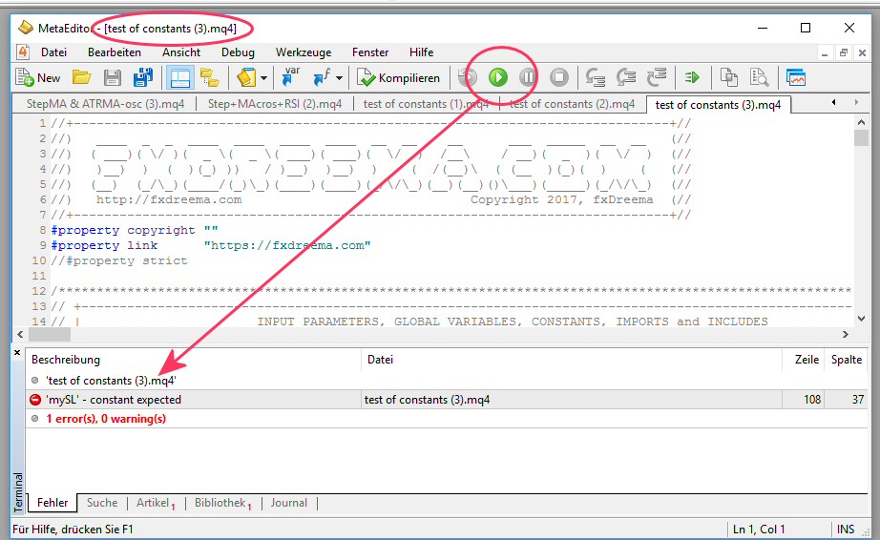Stop debugging with the stop button
Image resolution: width=880 pixels, height=540 pixels.
(x=559, y=77)
